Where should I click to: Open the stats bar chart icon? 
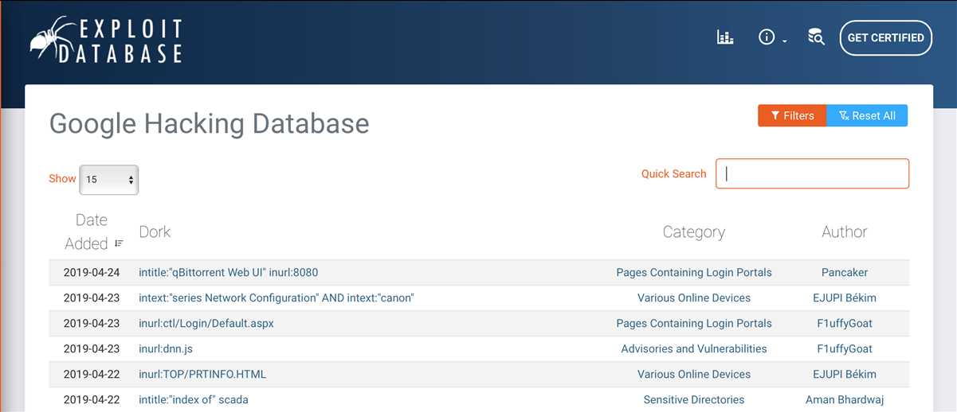click(x=725, y=37)
